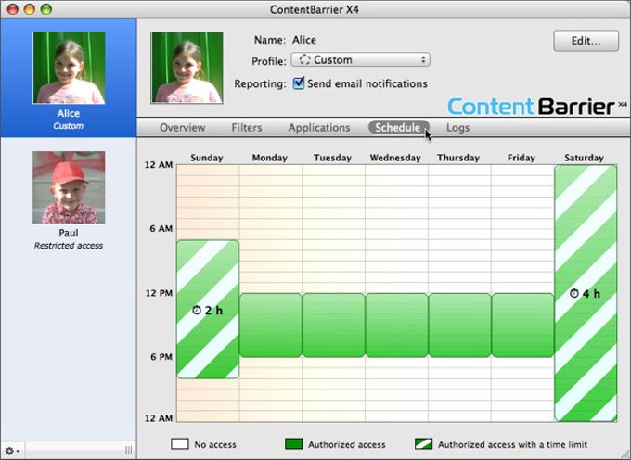Select Sunday 2 h time limit block
This screenshot has height=460, width=631.
tap(208, 309)
